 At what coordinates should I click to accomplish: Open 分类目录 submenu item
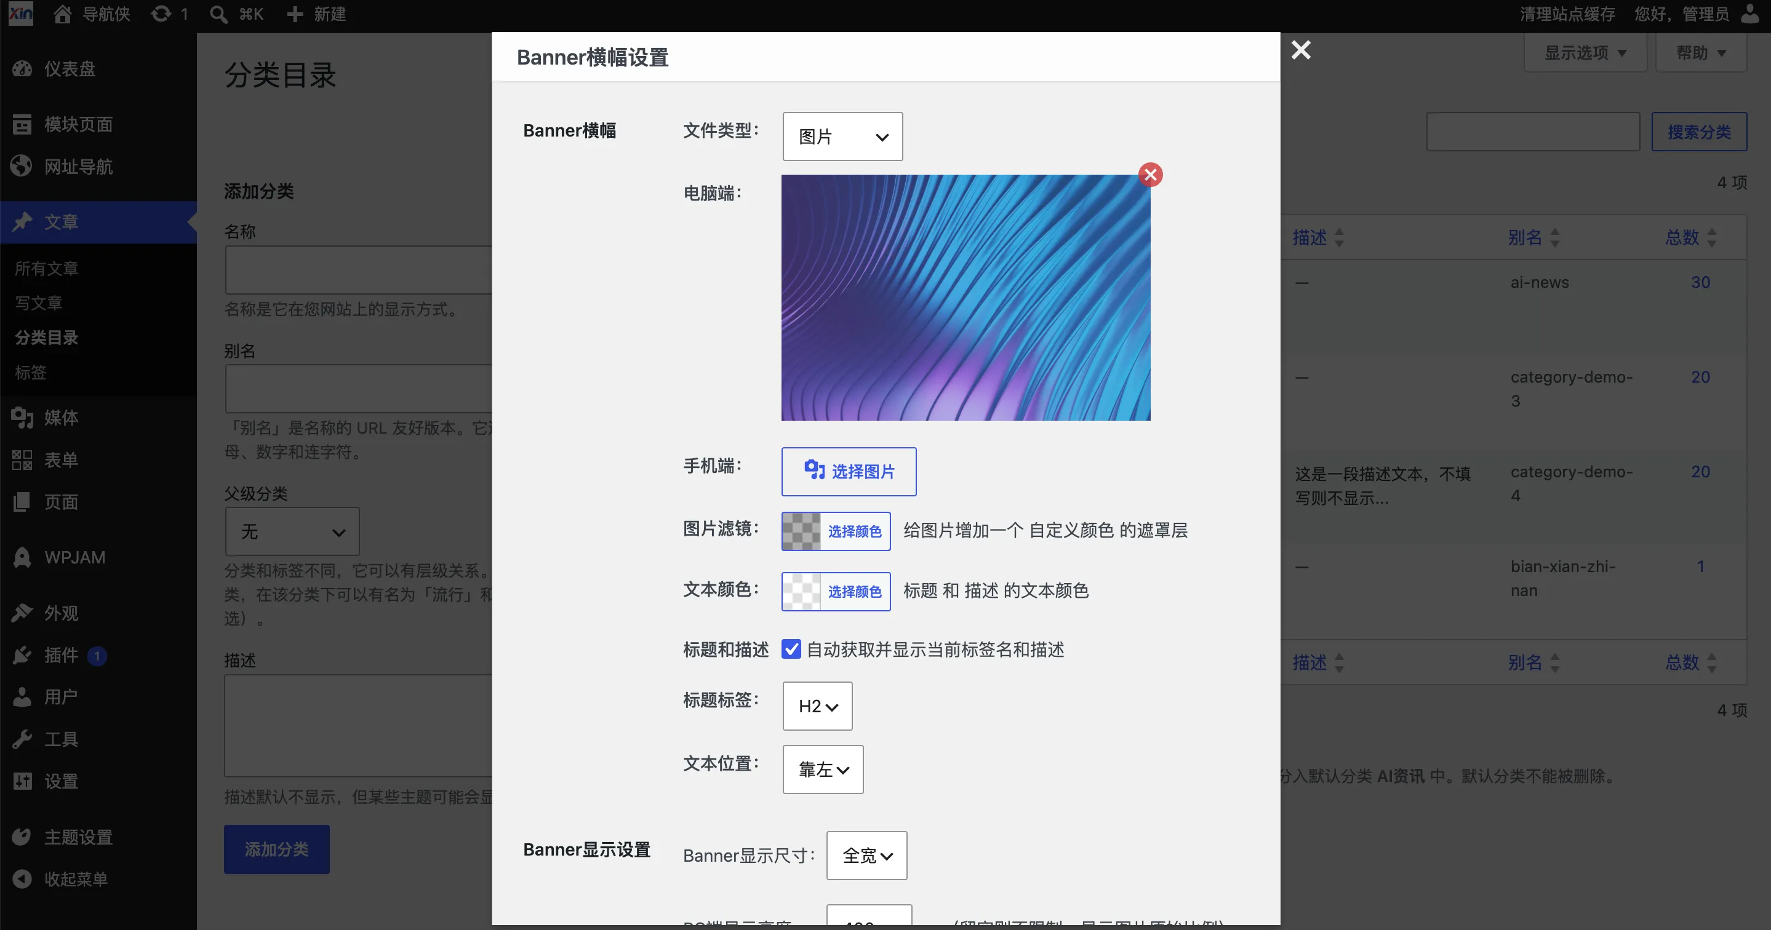click(47, 338)
